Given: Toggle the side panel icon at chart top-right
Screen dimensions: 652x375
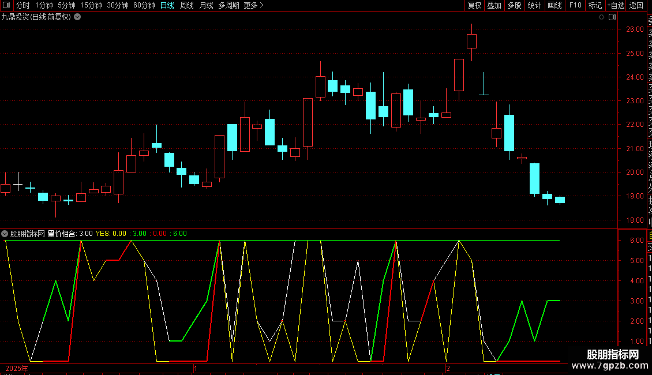Looking at the screenshot, I should tap(612, 17).
